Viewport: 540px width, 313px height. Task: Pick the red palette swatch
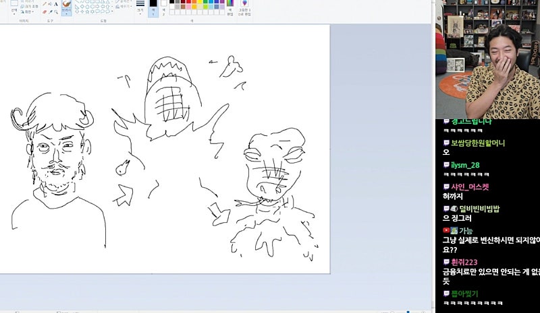click(188, 1)
